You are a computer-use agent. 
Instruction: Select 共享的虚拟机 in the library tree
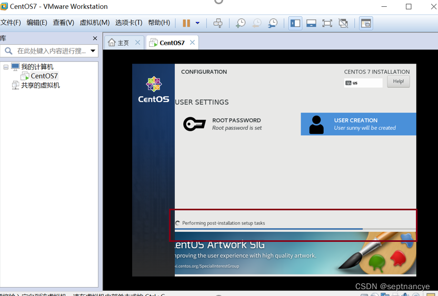click(x=41, y=85)
